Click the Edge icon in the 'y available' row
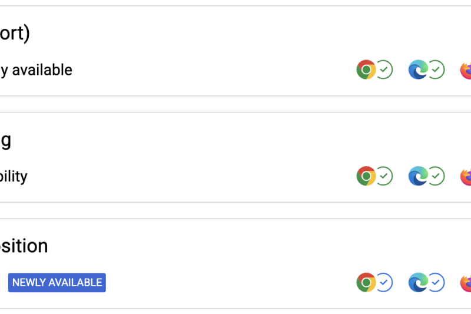This screenshot has width=471, height=314. pos(418,70)
